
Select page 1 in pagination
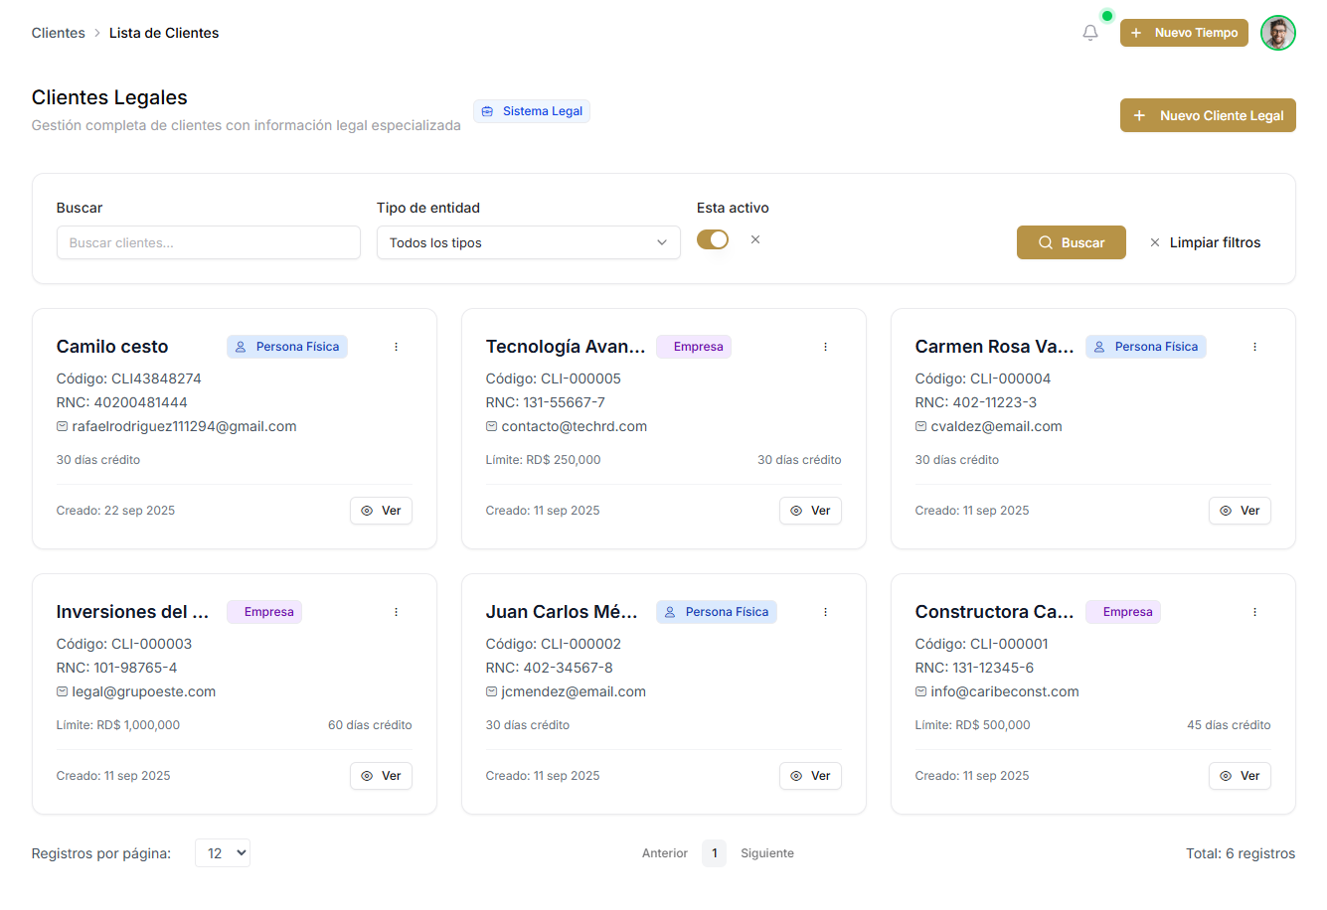714,853
